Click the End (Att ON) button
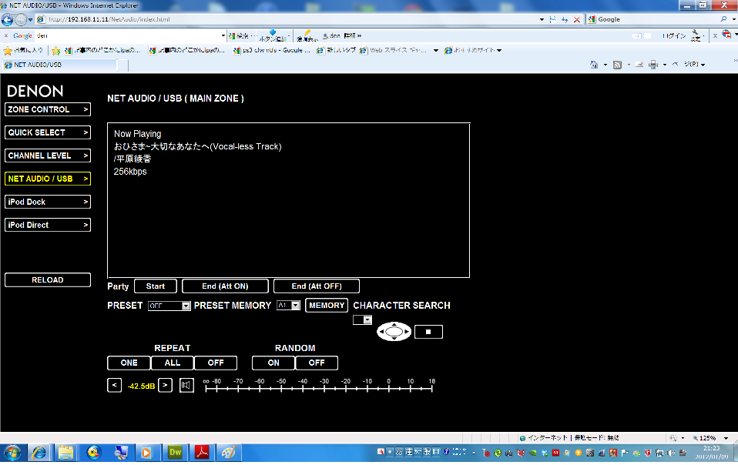This screenshot has height=465, width=738. click(x=225, y=286)
